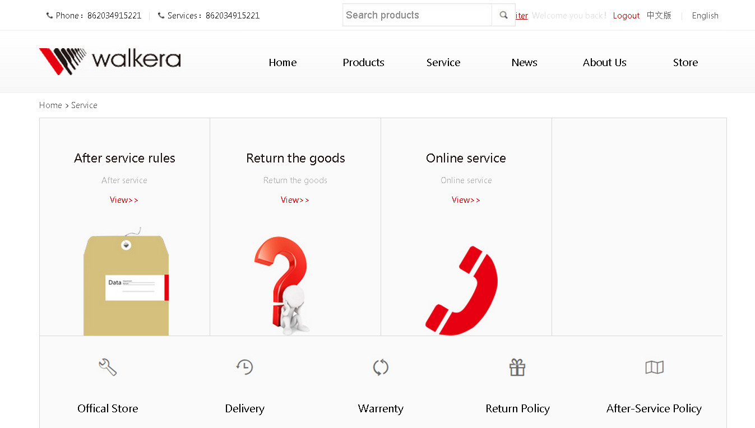Click the Services number text
Viewport: 755px width, 428px height.
[x=233, y=16]
